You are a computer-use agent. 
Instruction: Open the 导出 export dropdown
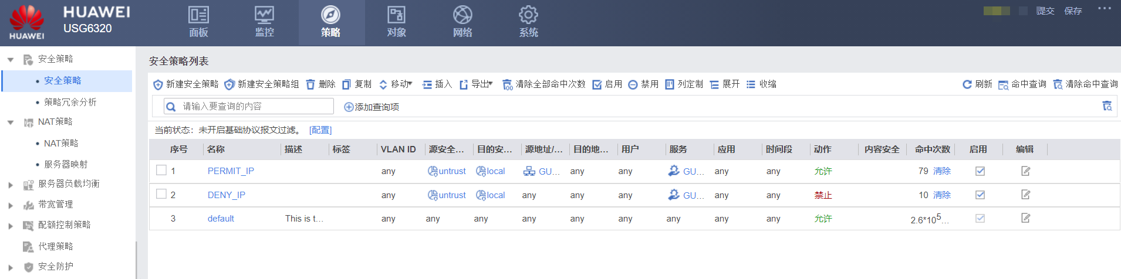pos(476,84)
